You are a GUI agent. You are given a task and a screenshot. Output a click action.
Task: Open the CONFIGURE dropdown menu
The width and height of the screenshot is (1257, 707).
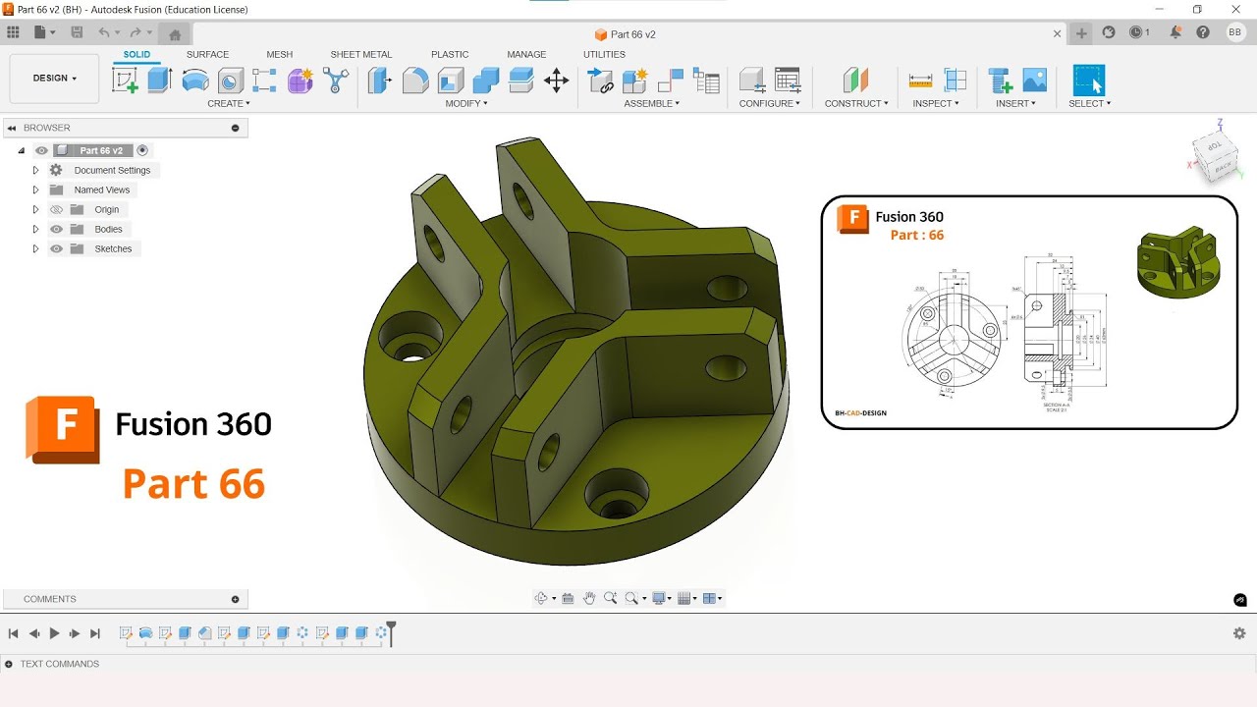tap(770, 103)
